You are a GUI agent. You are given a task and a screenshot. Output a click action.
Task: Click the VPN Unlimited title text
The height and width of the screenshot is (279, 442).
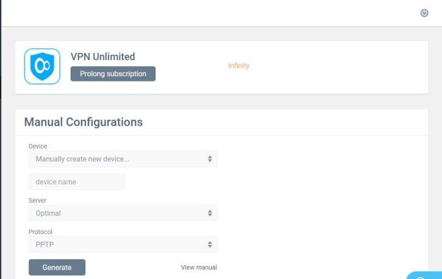click(x=102, y=57)
